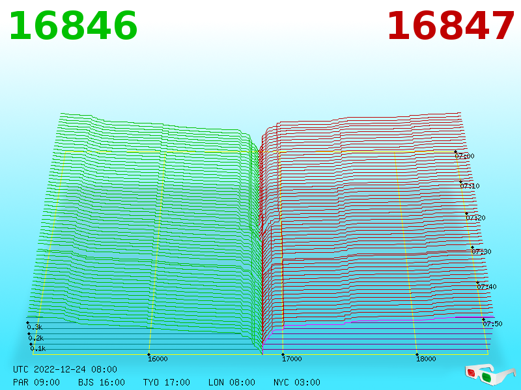Select the 07:00 time axis marker
Screen dimensions: 521x390
click(464, 156)
